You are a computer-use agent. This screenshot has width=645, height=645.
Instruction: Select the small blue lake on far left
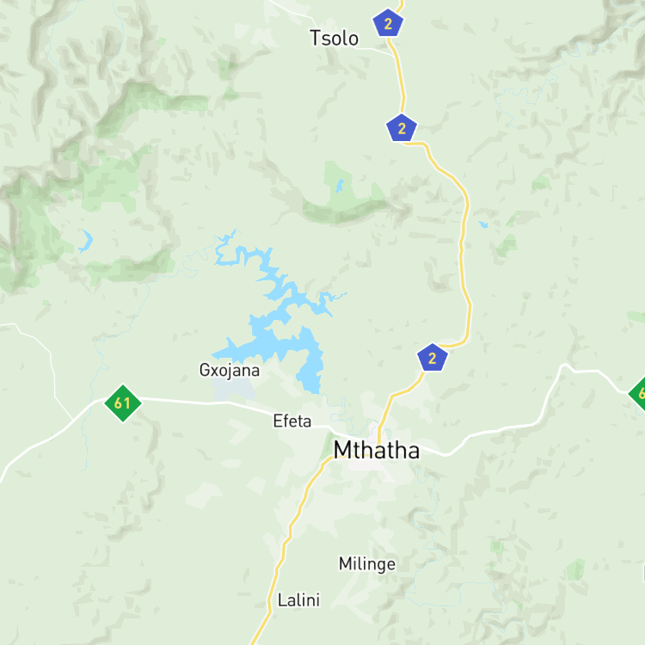pos(86,241)
